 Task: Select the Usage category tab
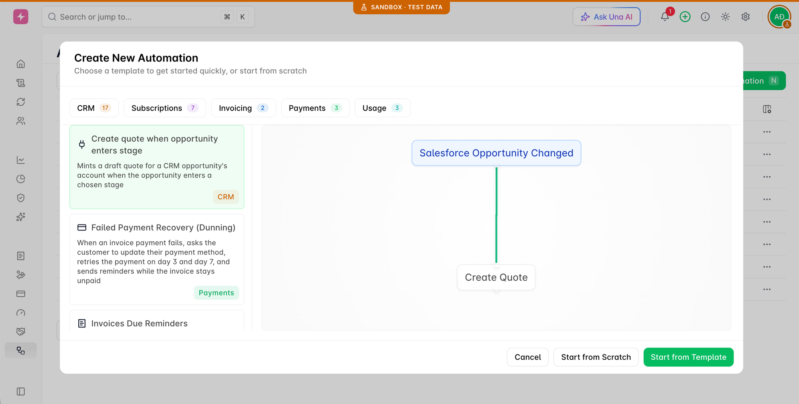[382, 108]
